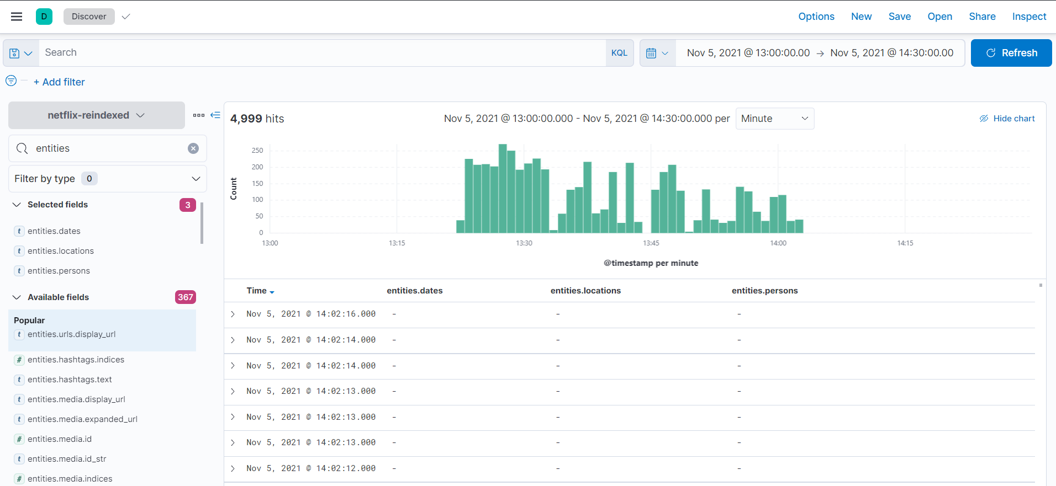This screenshot has width=1056, height=486.
Task: Collapse the Available fields section
Action: tap(17, 297)
